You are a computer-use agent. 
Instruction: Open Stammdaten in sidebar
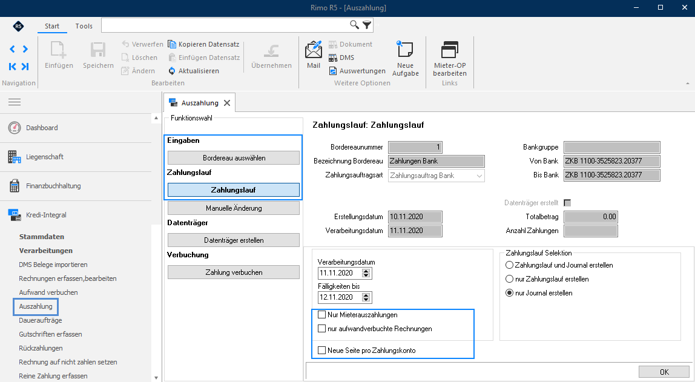tap(42, 237)
